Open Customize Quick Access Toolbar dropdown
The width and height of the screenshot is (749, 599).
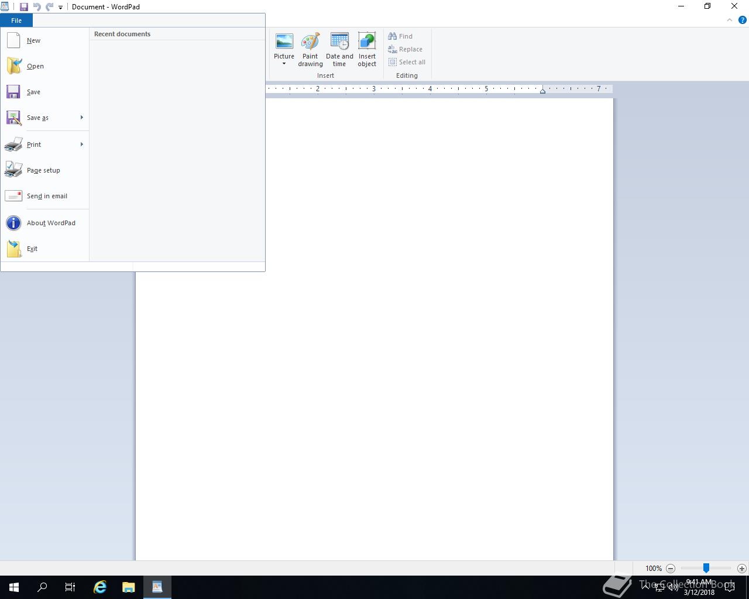pos(60,8)
